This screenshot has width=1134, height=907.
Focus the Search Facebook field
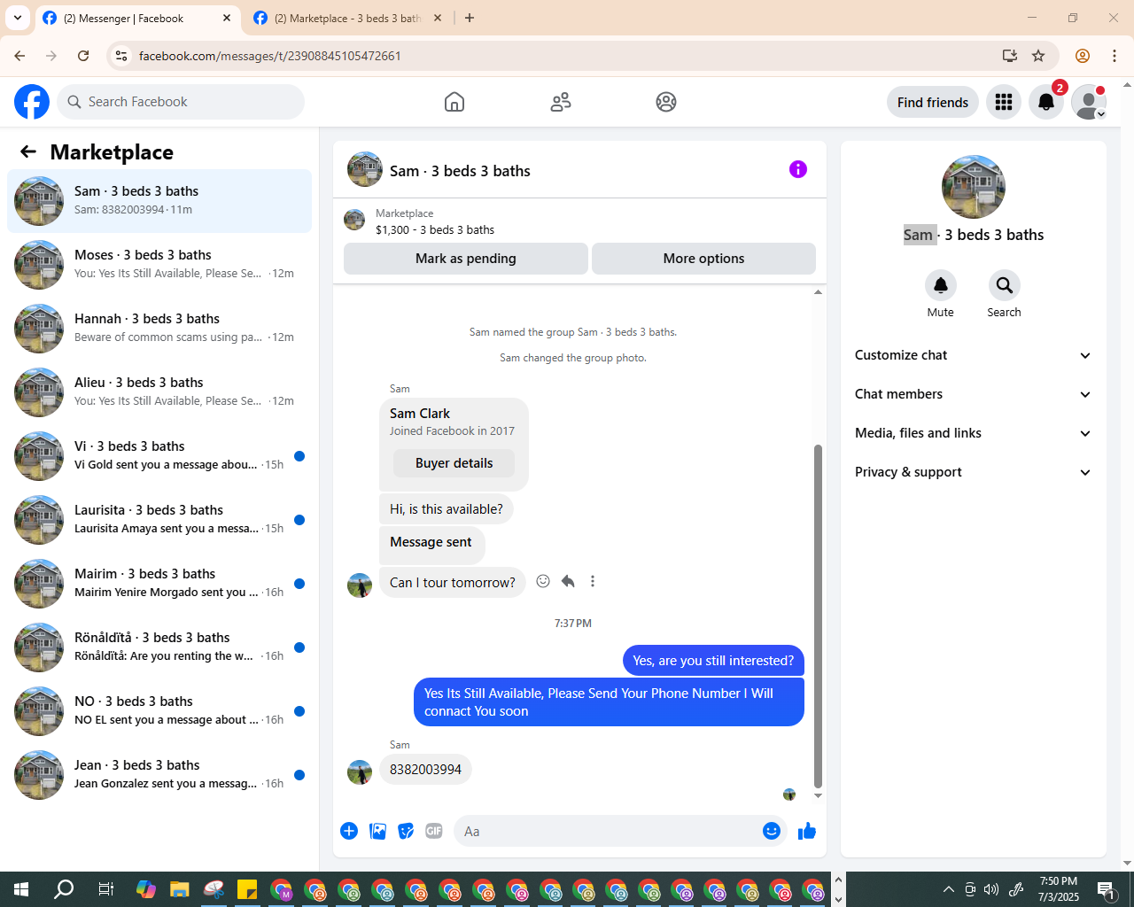[x=181, y=102]
